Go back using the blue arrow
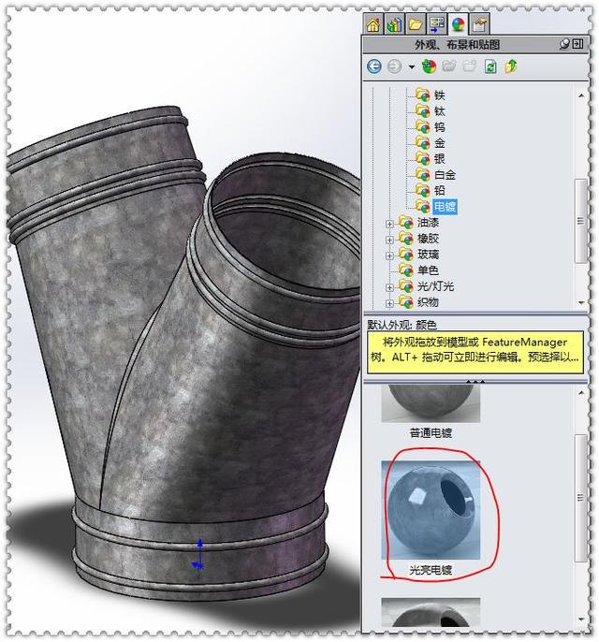 click(374, 66)
